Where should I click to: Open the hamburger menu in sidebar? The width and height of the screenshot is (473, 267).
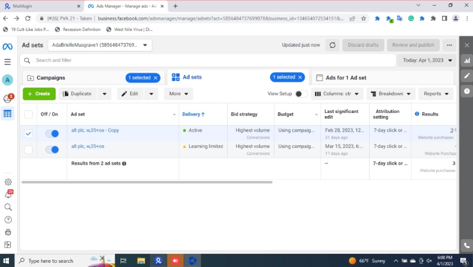point(7,61)
